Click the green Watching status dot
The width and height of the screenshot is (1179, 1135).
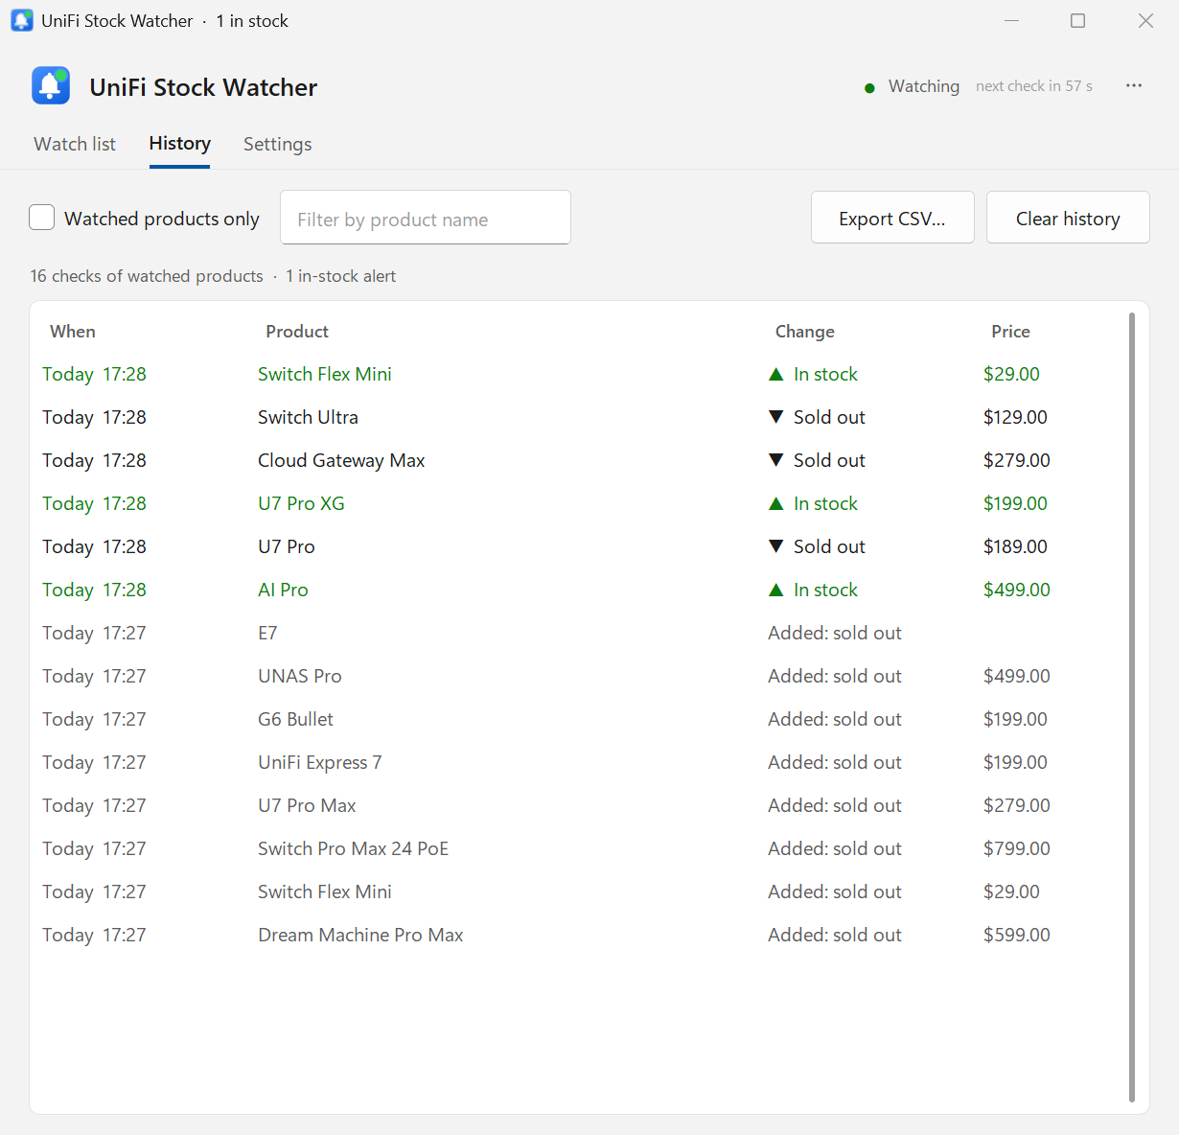869,88
